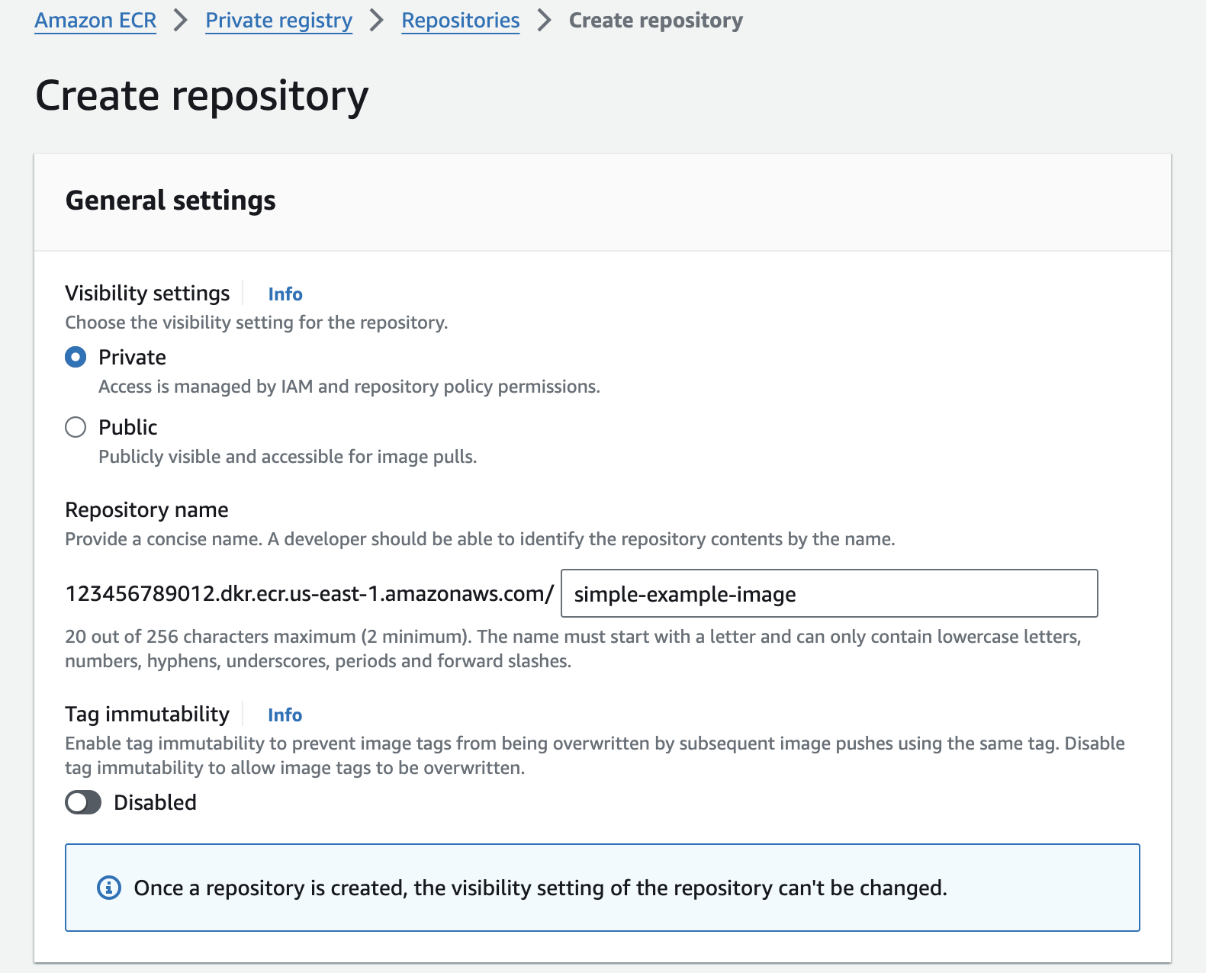Open the Private registry breadcrumb link
1206x973 pixels.
tap(278, 21)
